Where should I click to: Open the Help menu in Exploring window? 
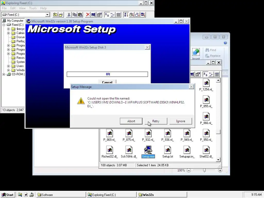coord(43,8)
